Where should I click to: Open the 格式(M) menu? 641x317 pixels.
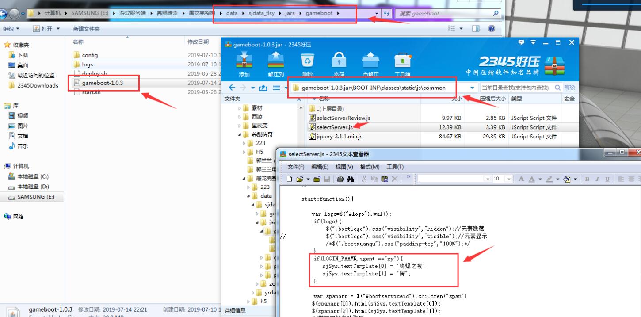[x=370, y=167]
